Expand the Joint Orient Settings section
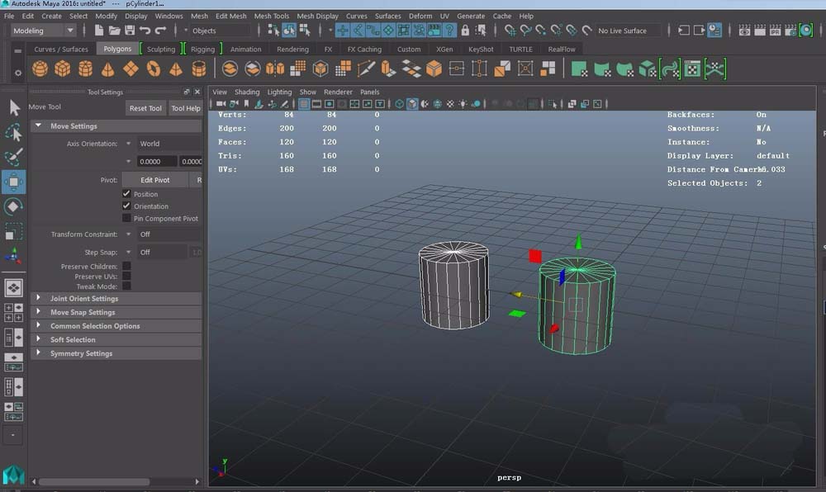This screenshot has width=826, height=492. 83,299
